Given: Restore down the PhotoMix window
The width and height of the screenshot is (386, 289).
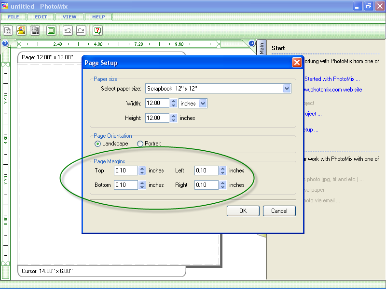Looking at the screenshot, I should [x=368, y=6].
